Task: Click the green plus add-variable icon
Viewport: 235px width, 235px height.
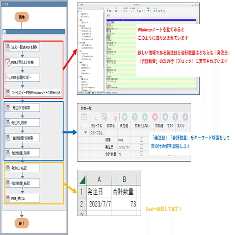Action: (125, 117)
